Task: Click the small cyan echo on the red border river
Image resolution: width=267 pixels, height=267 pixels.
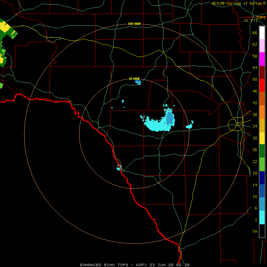Action: coord(119,168)
